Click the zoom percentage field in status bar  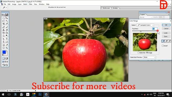coord(3,91)
